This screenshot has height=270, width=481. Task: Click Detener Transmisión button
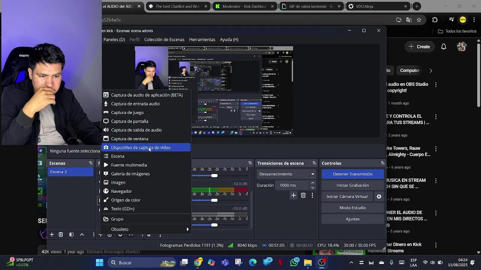pos(352,174)
